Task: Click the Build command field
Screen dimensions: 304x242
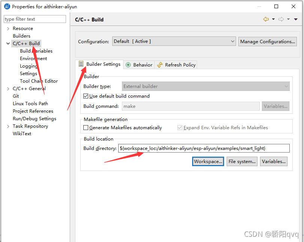Action: click(191, 106)
